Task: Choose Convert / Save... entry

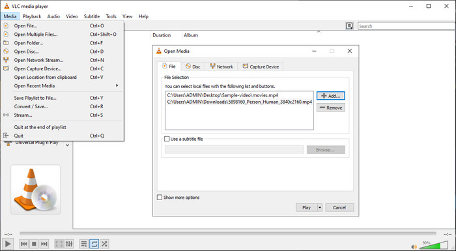Action: tap(63, 106)
